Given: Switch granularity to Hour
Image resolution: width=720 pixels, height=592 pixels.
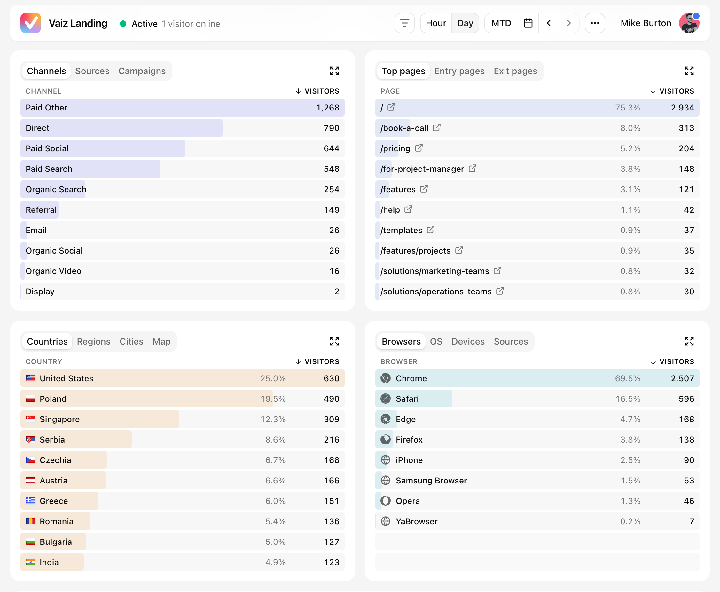Looking at the screenshot, I should pos(436,23).
